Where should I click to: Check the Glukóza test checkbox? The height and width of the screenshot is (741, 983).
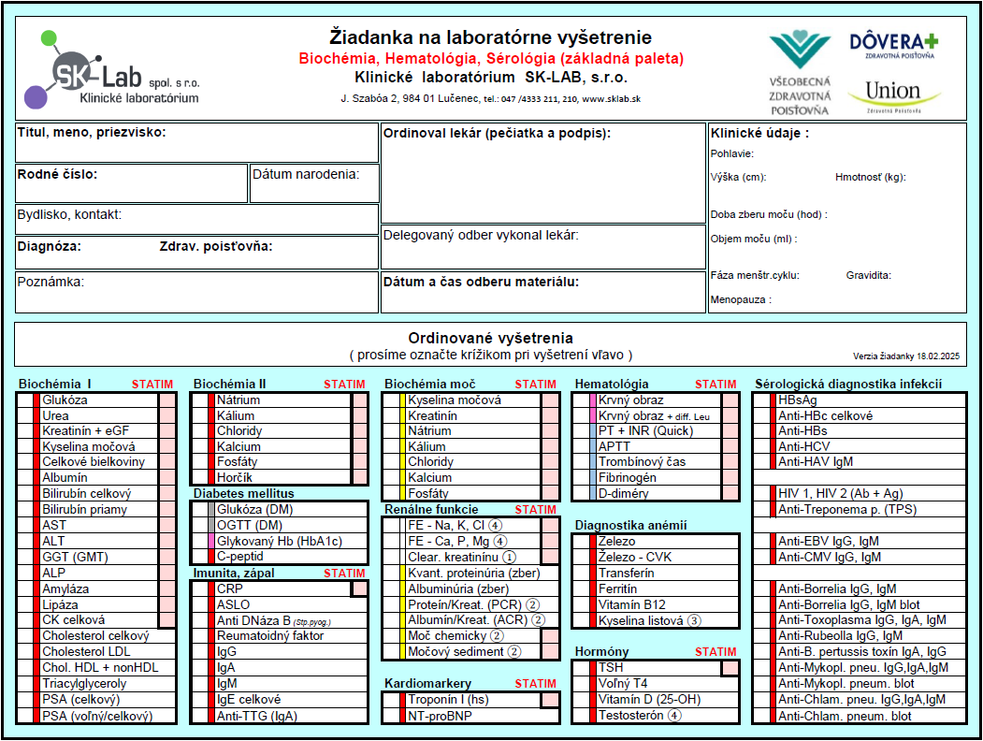26,399
